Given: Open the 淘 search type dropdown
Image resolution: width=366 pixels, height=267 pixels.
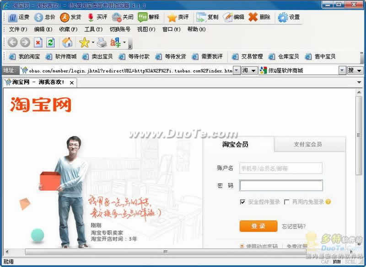Looking at the screenshot, I should [249, 70].
